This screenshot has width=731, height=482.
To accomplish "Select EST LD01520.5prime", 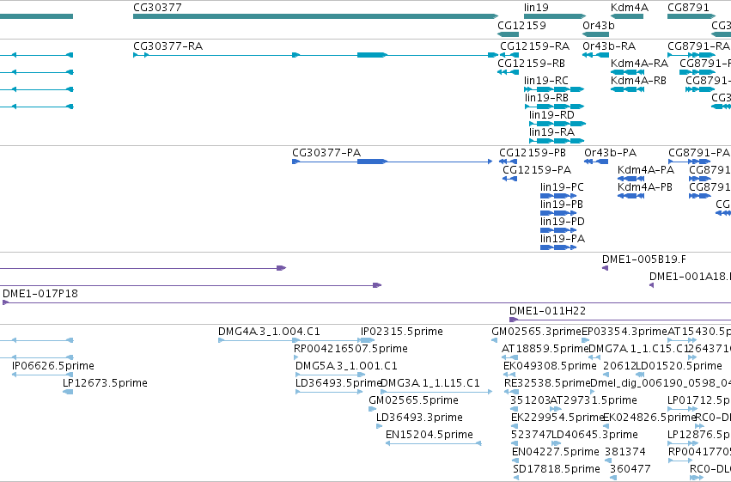I will point(679,366).
